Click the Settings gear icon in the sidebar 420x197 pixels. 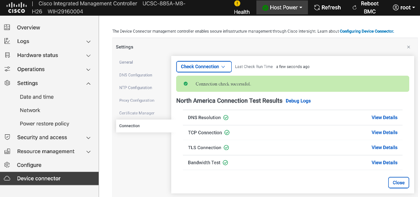[x=7, y=83]
